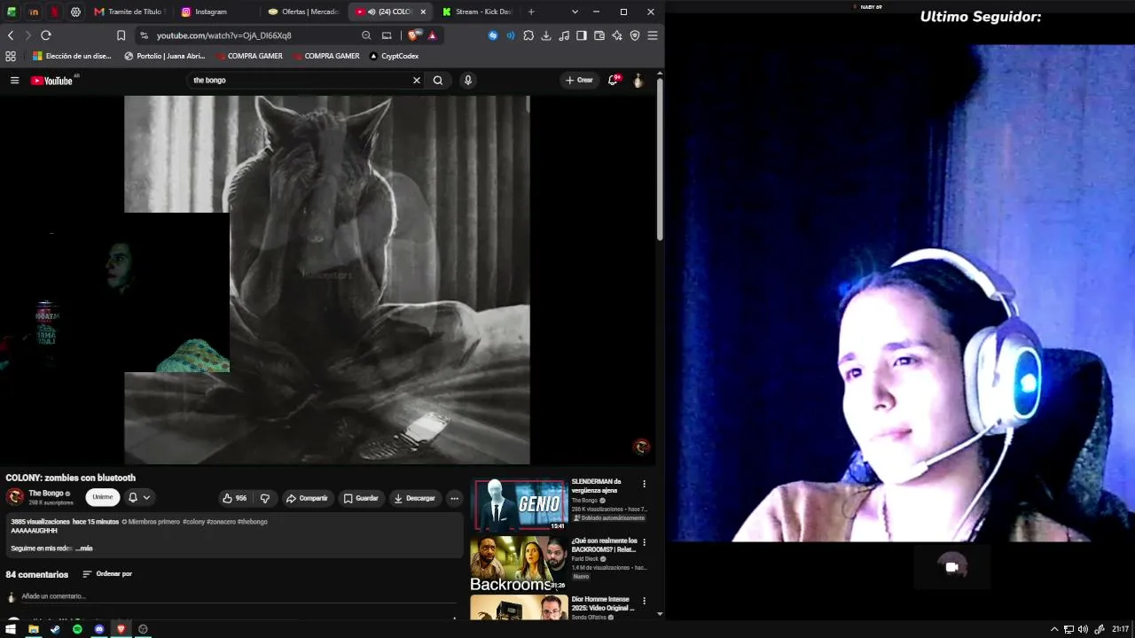This screenshot has height=638, width=1135.
Task: Click the 'Unirme' membership button
Action: (103, 498)
